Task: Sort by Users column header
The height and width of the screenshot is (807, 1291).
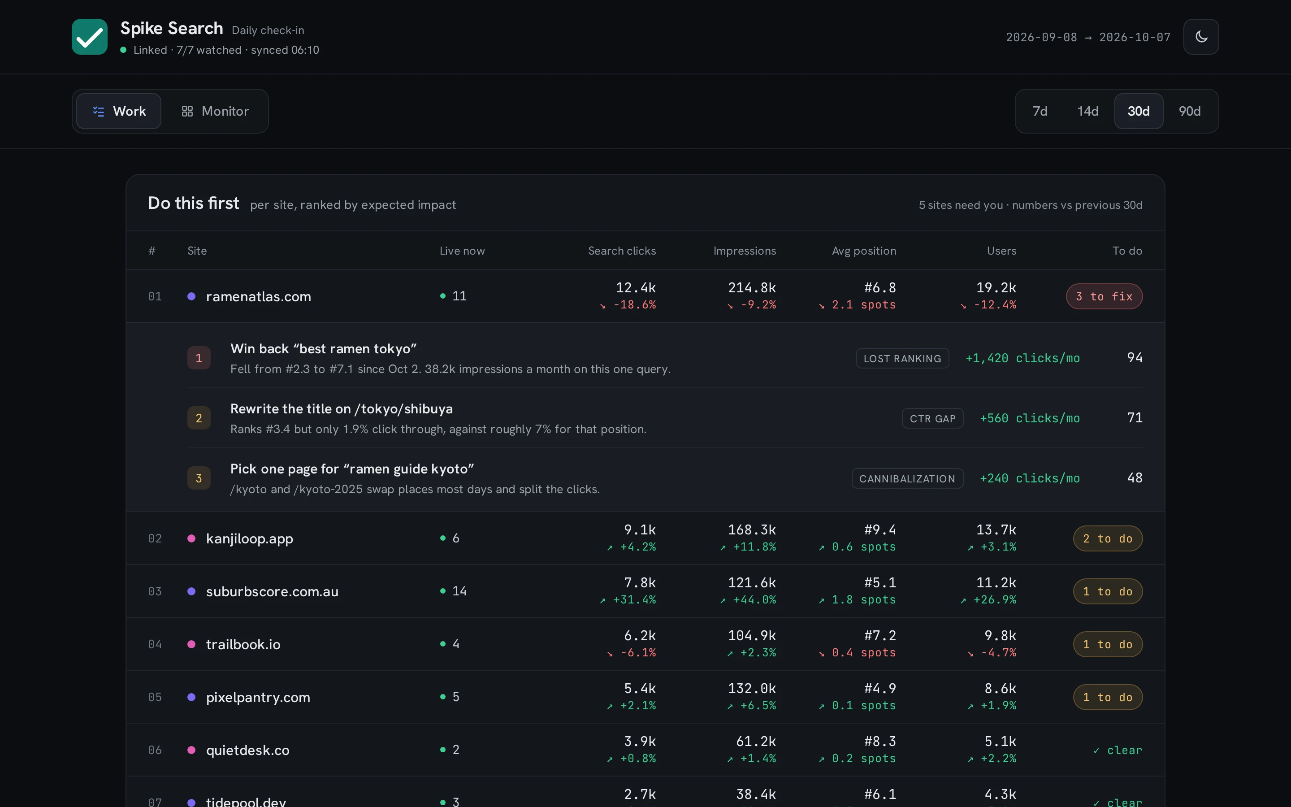Action: click(x=1001, y=250)
